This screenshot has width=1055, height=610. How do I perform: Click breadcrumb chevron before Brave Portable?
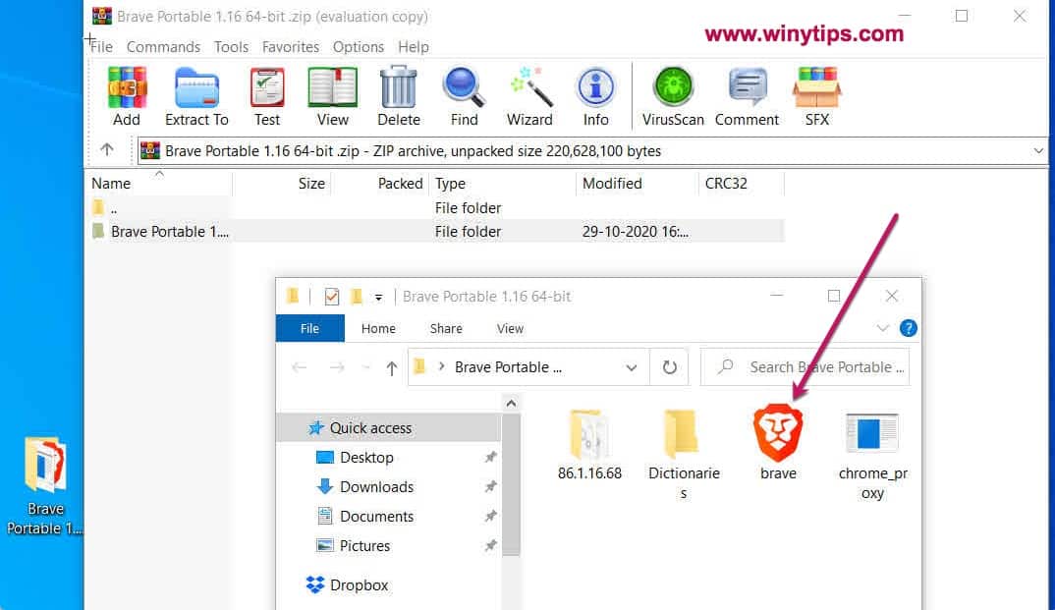pyautogui.click(x=441, y=366)
